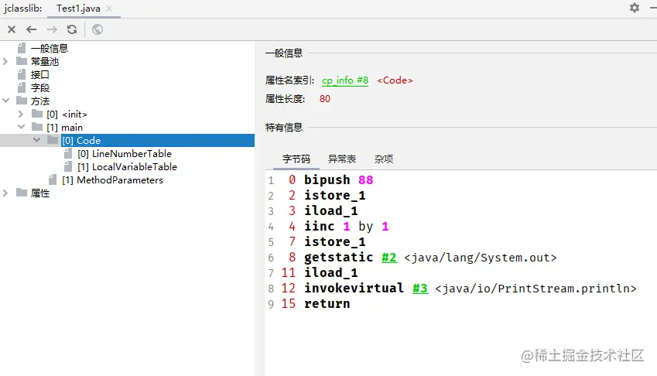The width and height of the screenshot is (657, 376).
Task: Click the return instruction
Action: [x=327, y=303]
